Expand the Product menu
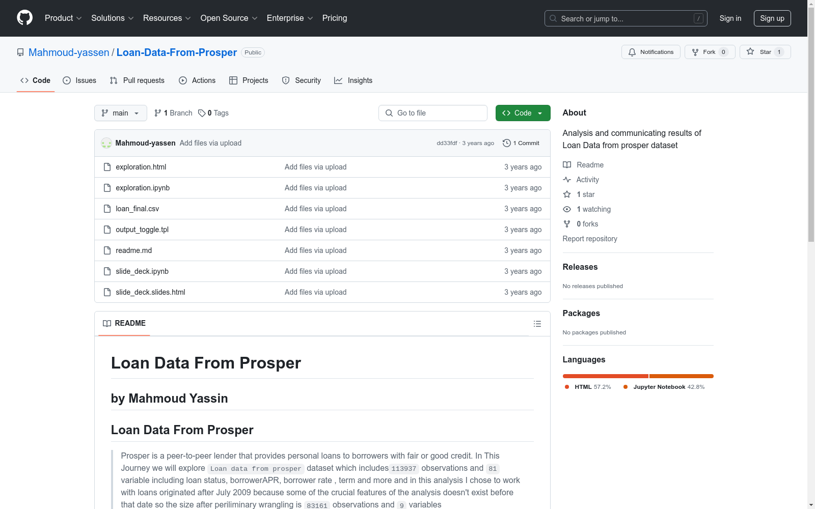815x509 pixels. 63,18
